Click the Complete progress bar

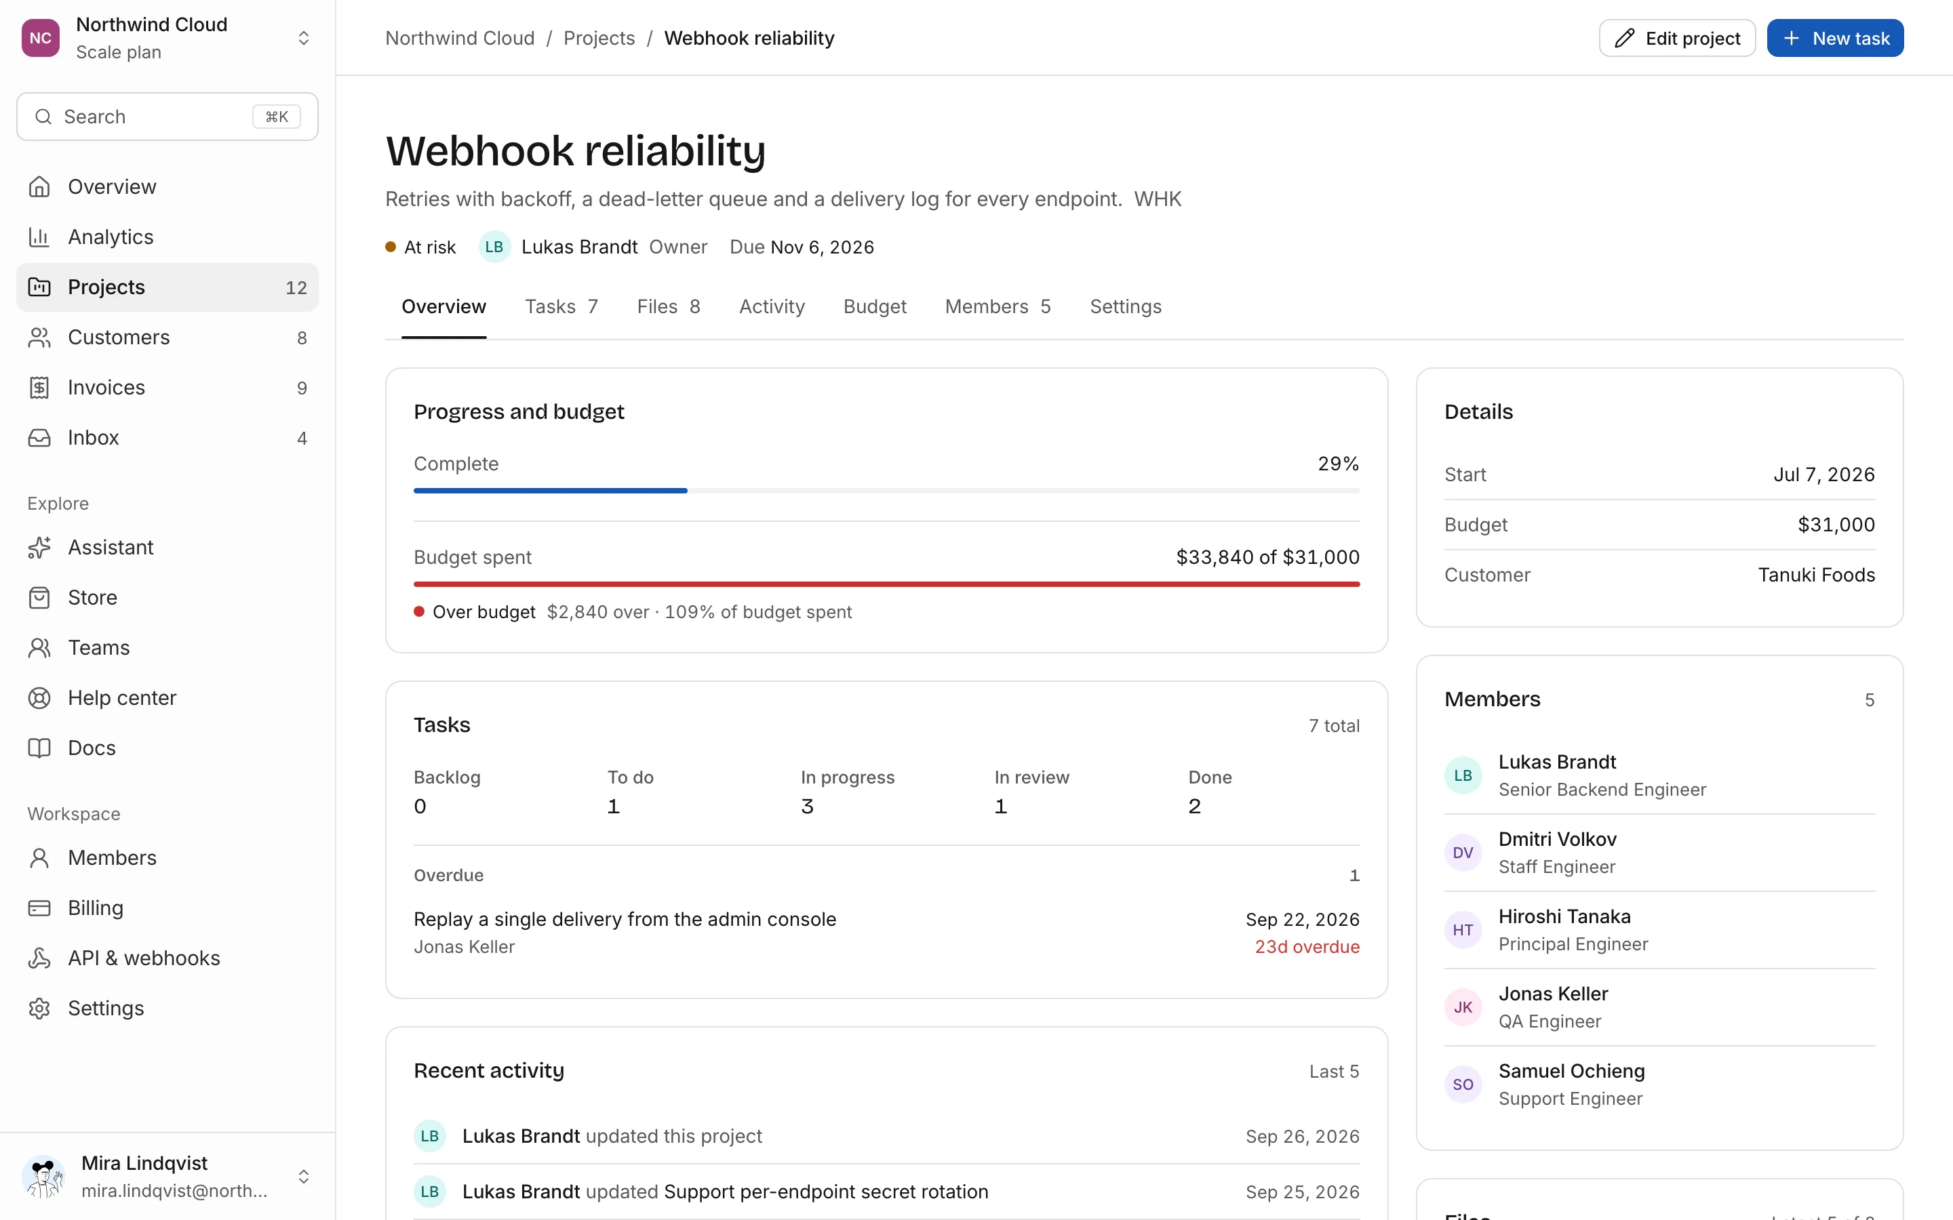(886, 491)
